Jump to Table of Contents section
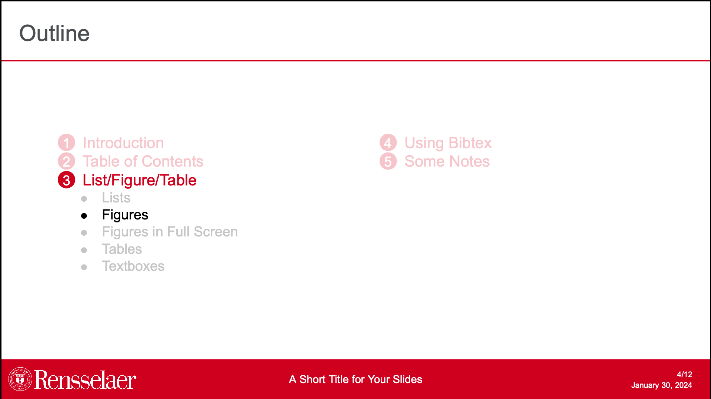Screen dimensions: 711x399 (143, 161)
